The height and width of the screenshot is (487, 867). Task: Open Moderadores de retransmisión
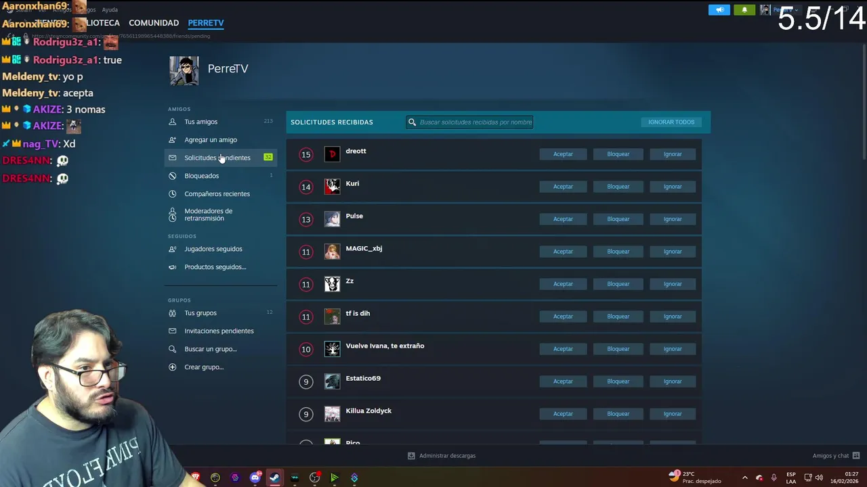pos(221,214)
